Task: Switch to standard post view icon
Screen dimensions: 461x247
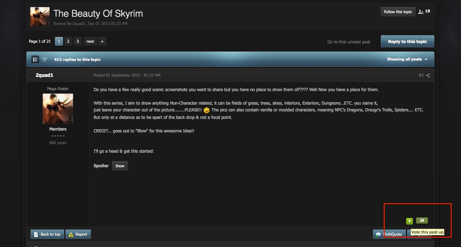Action: [x=35, y=59]
